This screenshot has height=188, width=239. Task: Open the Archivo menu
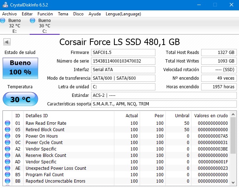click(x=9, y=14)
